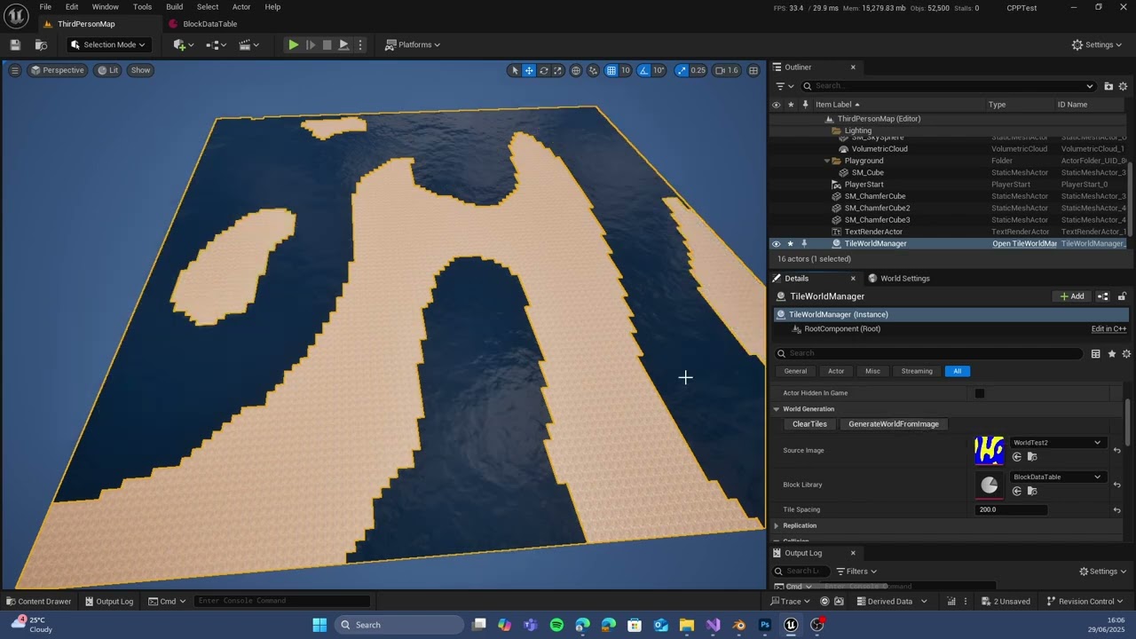
Task: Open the File menu
Action: point(45,7)
